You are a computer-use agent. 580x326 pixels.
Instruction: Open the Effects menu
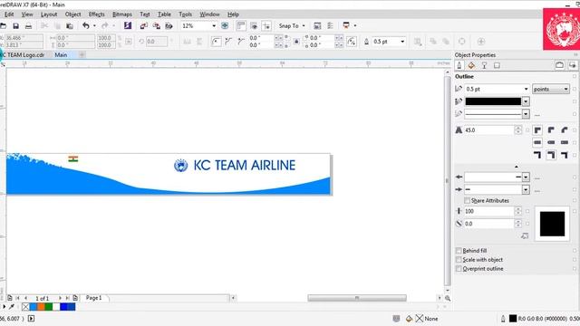pos(96,14)
